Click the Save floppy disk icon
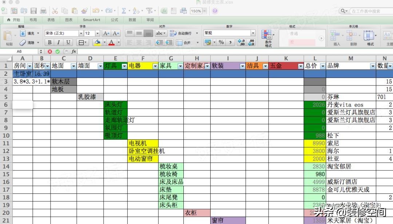Screen dimensions: 393x224 click(33, 11)
